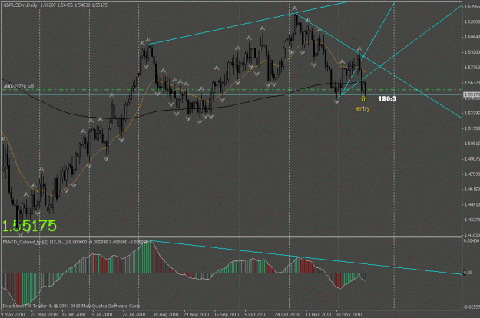480x318 pixels.
Task: Click the 22 Jul 2010 date label
Action: (134, 315)
